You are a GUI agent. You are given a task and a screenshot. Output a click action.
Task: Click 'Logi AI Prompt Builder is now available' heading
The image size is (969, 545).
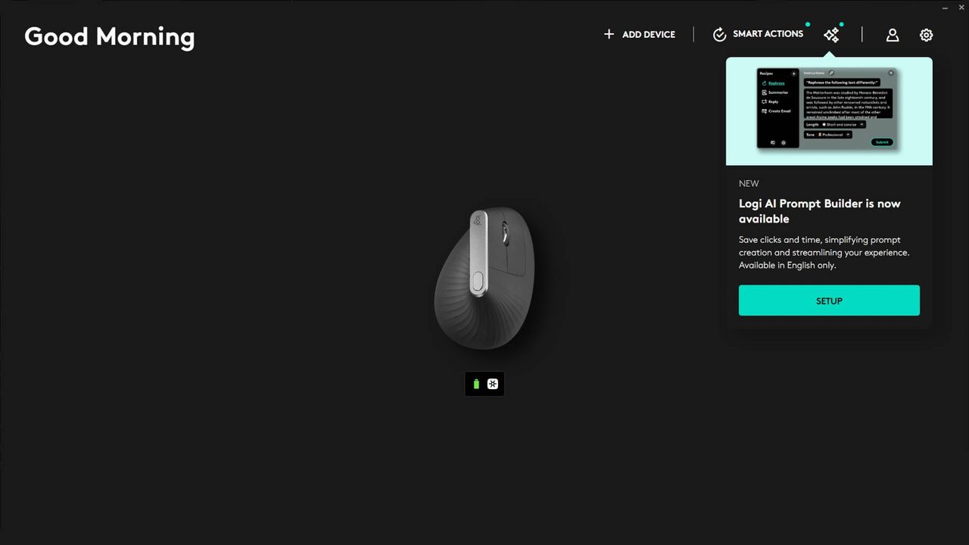820,211
